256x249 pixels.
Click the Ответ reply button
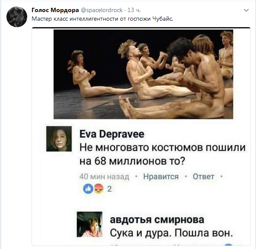click(203, 177)
